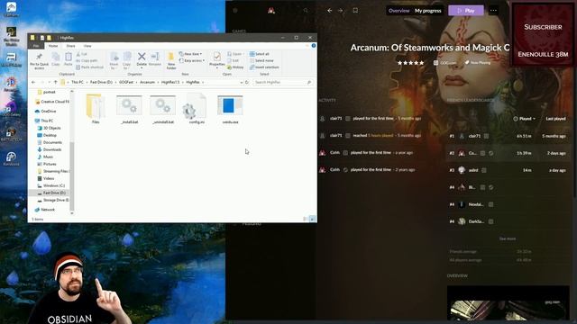Click GOG Galaxy forward arrow

[x=341, y=11]
